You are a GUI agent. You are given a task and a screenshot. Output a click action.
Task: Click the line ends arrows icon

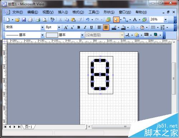pos(163,28)
